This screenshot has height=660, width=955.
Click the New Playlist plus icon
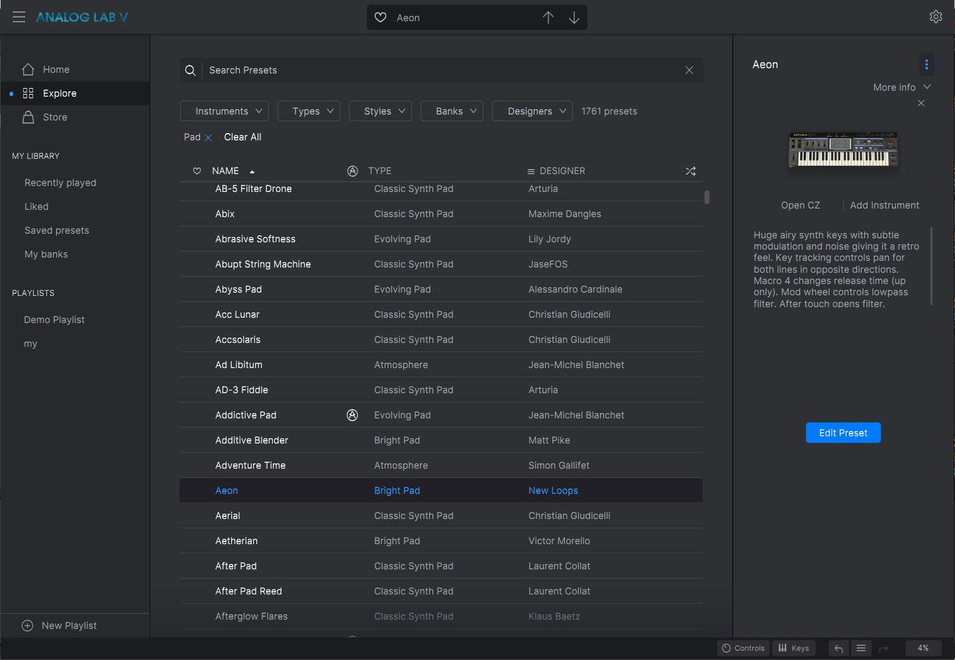coord(27,626)
